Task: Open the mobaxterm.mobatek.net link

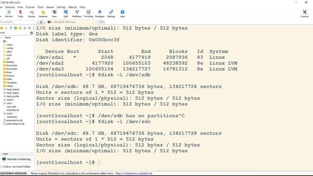Action: 134,173
